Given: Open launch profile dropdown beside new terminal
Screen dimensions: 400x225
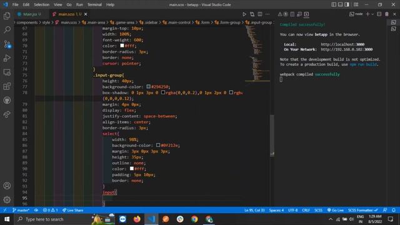Looking at the screenshot, I should 372,14.
